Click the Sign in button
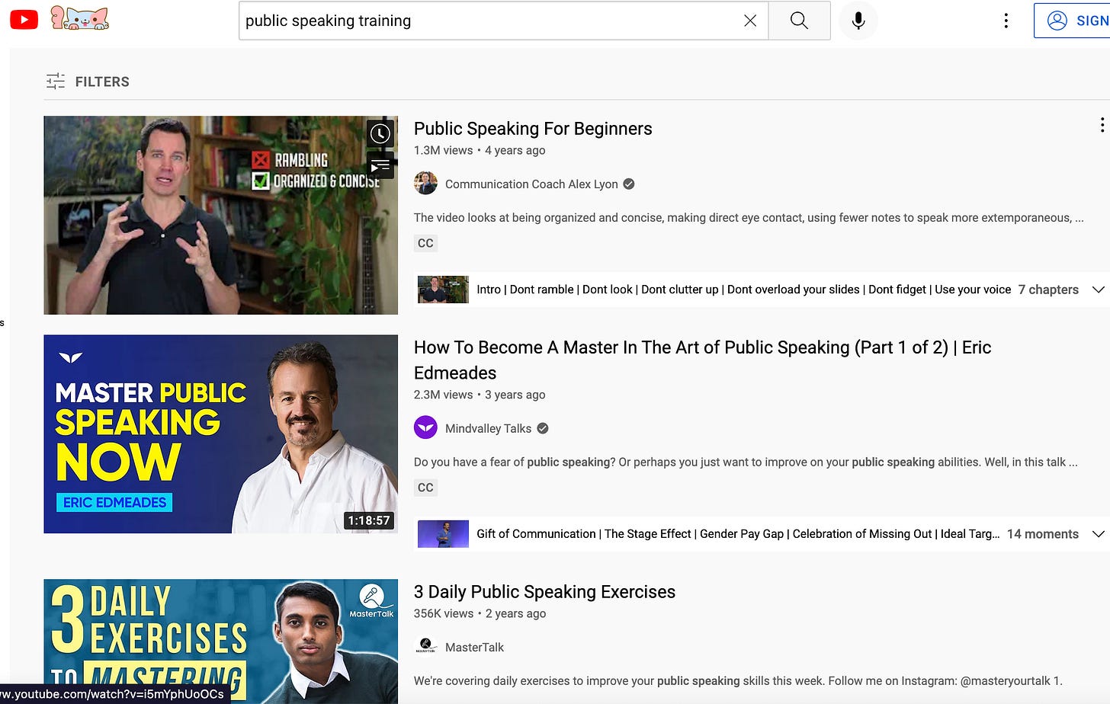 tap(1072, 21)
